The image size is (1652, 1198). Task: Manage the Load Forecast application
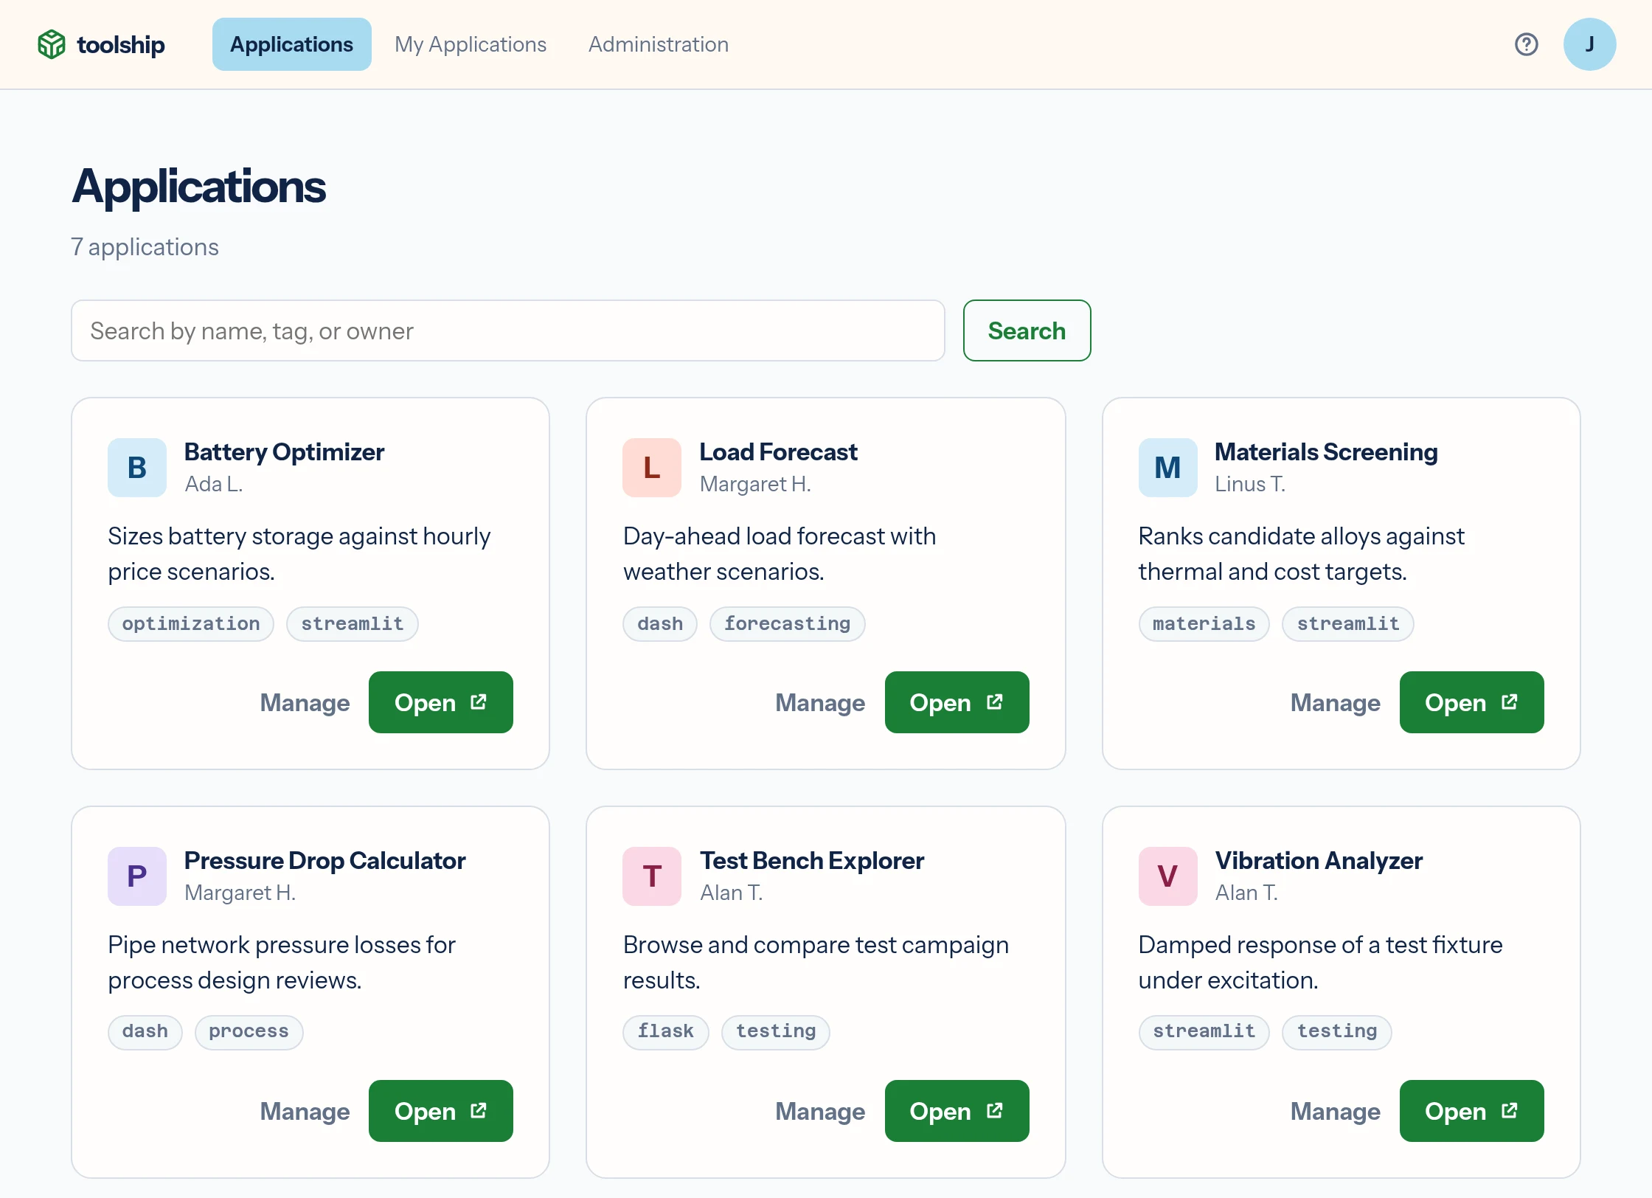click(x=820, y=702)
